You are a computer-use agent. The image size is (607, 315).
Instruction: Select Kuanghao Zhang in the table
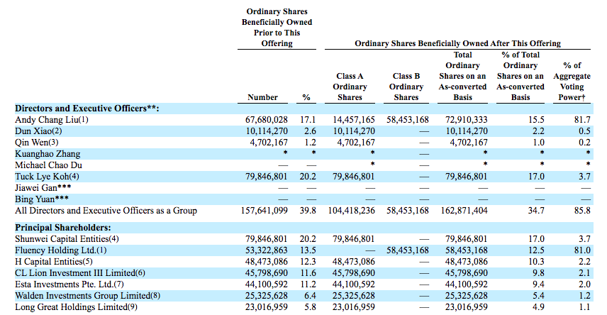(x=48, y=154)
